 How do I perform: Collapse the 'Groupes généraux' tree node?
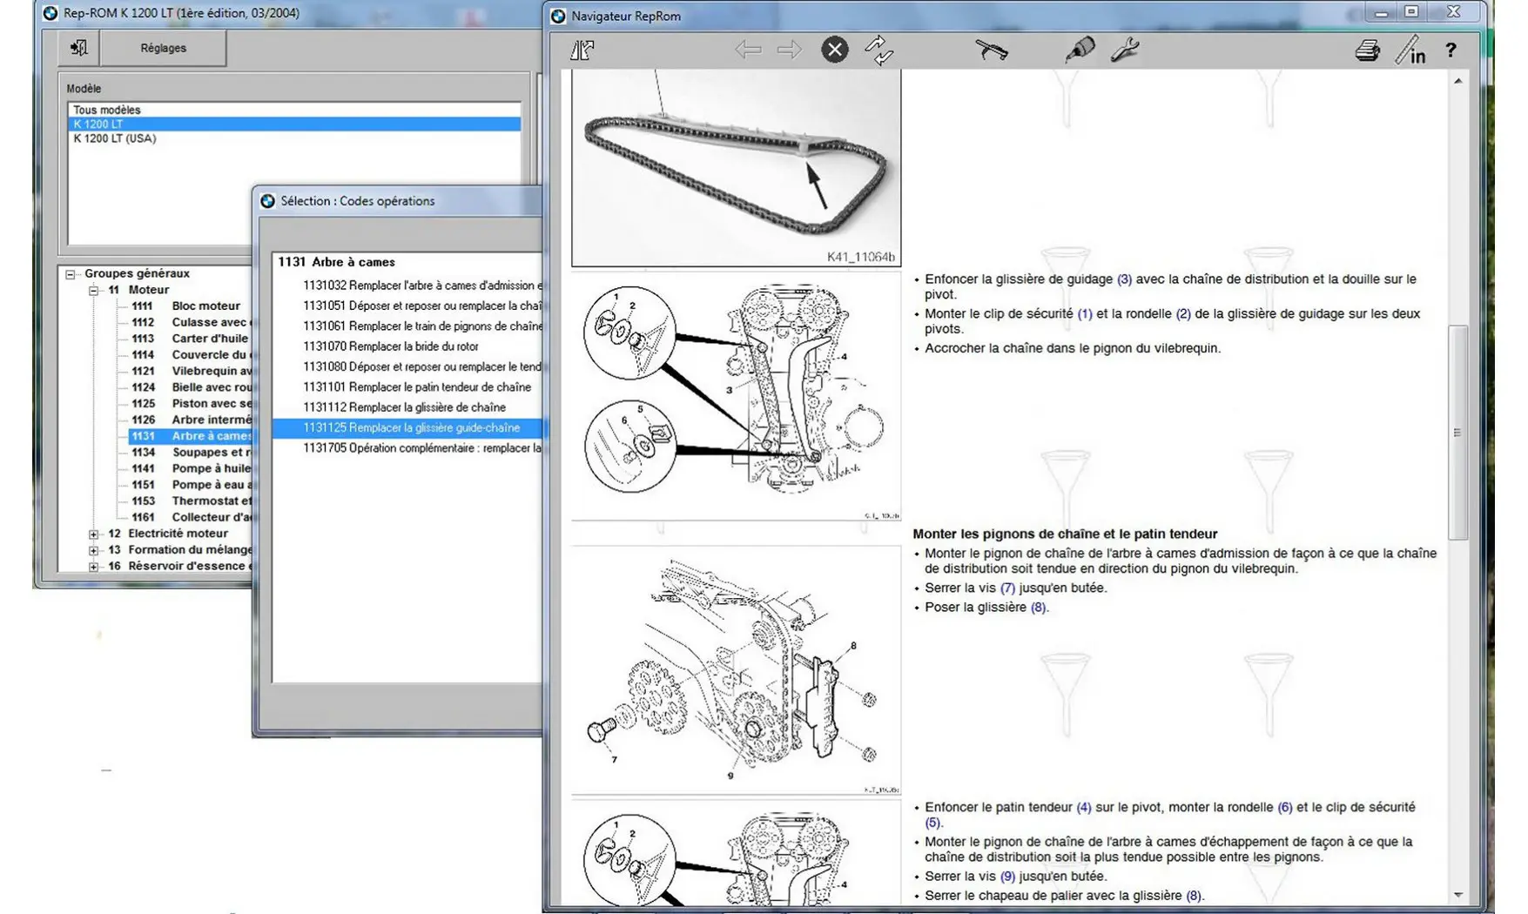71,273
